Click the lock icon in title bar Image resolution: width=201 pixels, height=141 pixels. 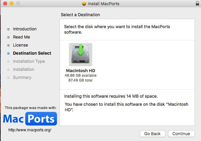[x=197, y=4]
